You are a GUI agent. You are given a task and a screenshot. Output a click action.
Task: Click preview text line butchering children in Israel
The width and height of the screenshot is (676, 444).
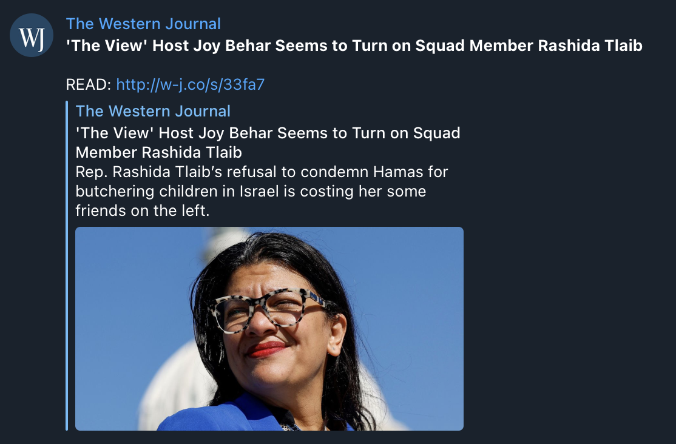coord(251,191)
